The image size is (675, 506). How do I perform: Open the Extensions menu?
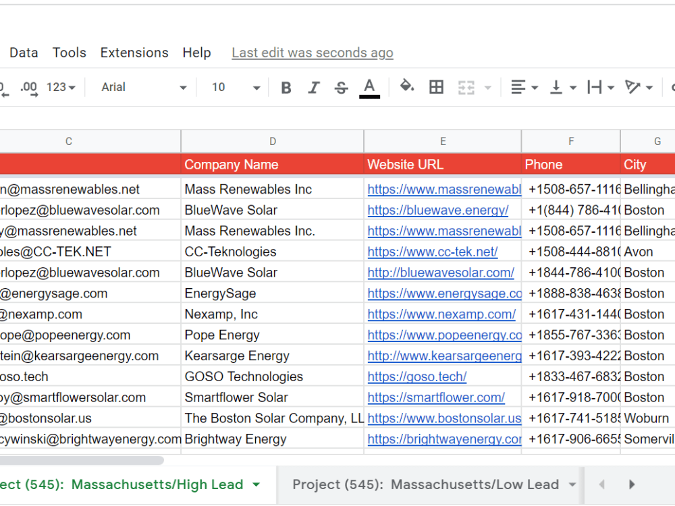[134, 53]
